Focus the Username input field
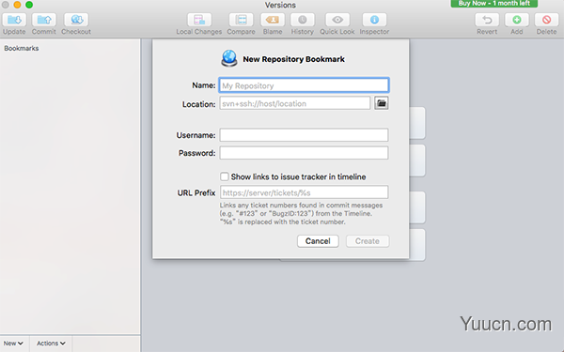The height and width of the screenshot is (352, 564). (304, 135)
